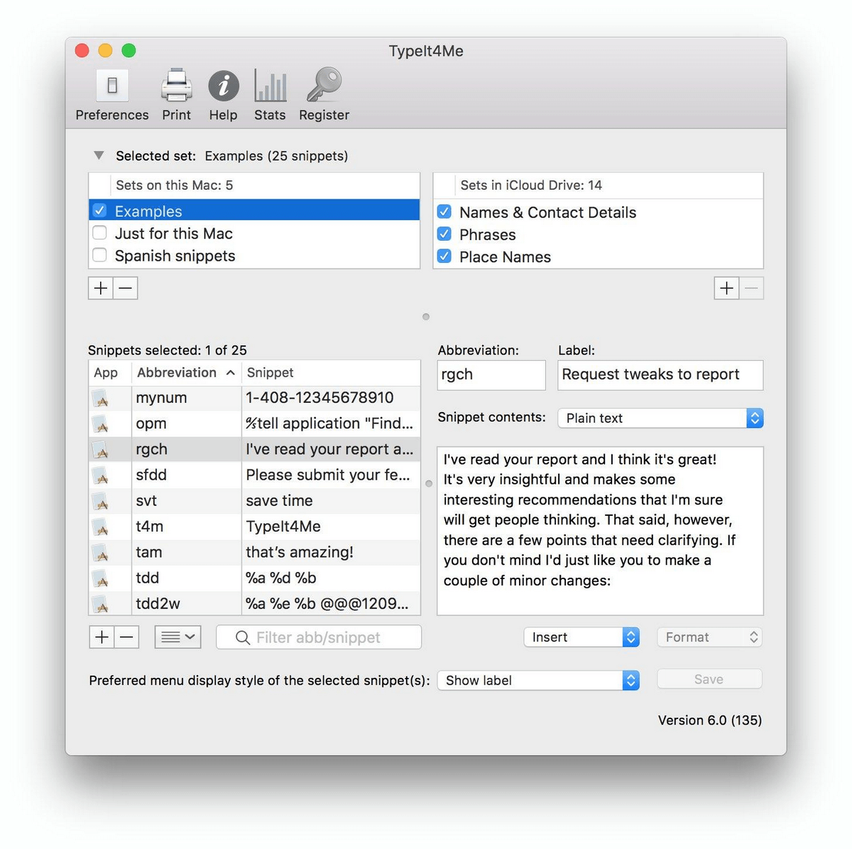Screen dimensions: 852x849
Task: Open the list view options dropdown
Action: pyautogui.click(x=177, y=637)
